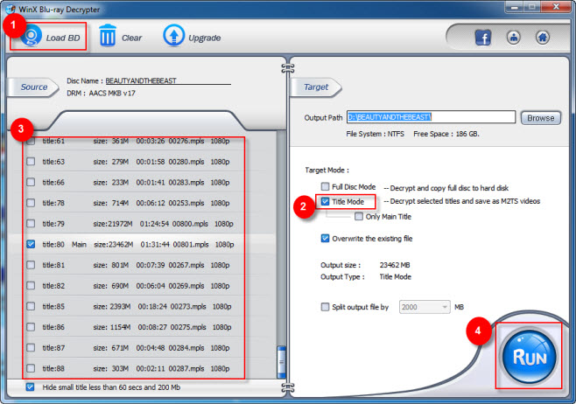This screenshot has width=576, height=404.
Task: Check the title:78 checkbox
Action: pyautogui.click(x=31, y=203)
